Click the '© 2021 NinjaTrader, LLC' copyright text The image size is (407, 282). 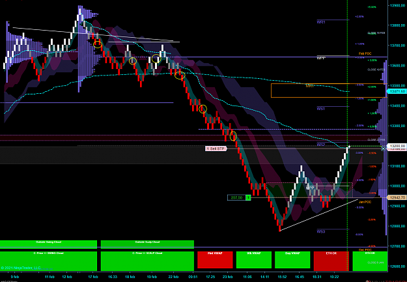[x=20, y=268]
